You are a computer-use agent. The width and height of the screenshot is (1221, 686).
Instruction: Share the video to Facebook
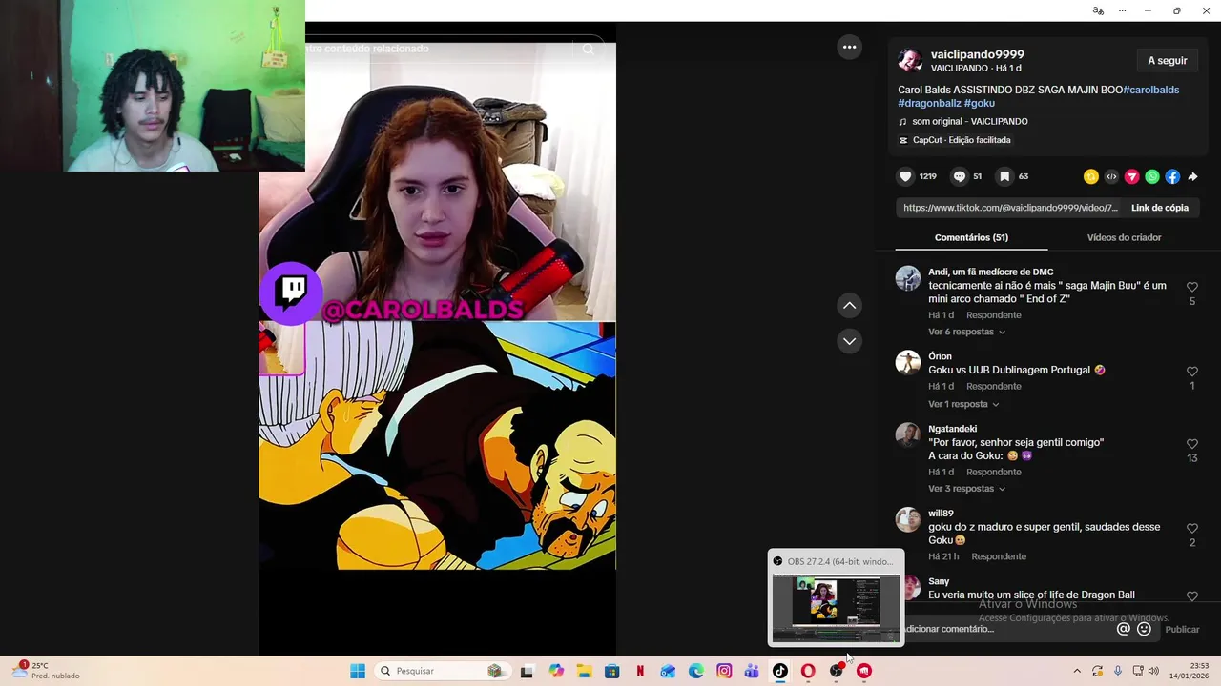(x=1172, y=176)
